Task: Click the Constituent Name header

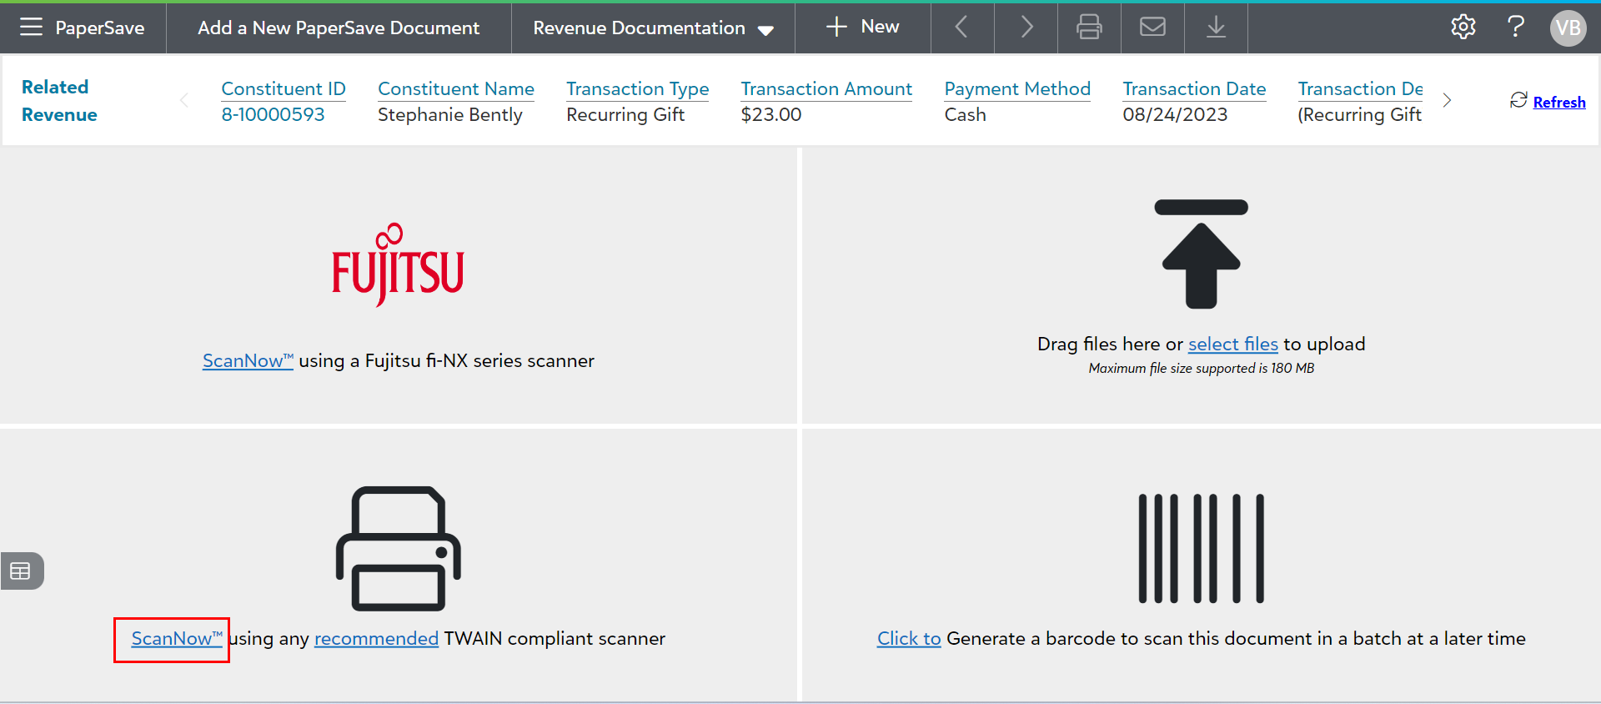Action: coord(456,89)
